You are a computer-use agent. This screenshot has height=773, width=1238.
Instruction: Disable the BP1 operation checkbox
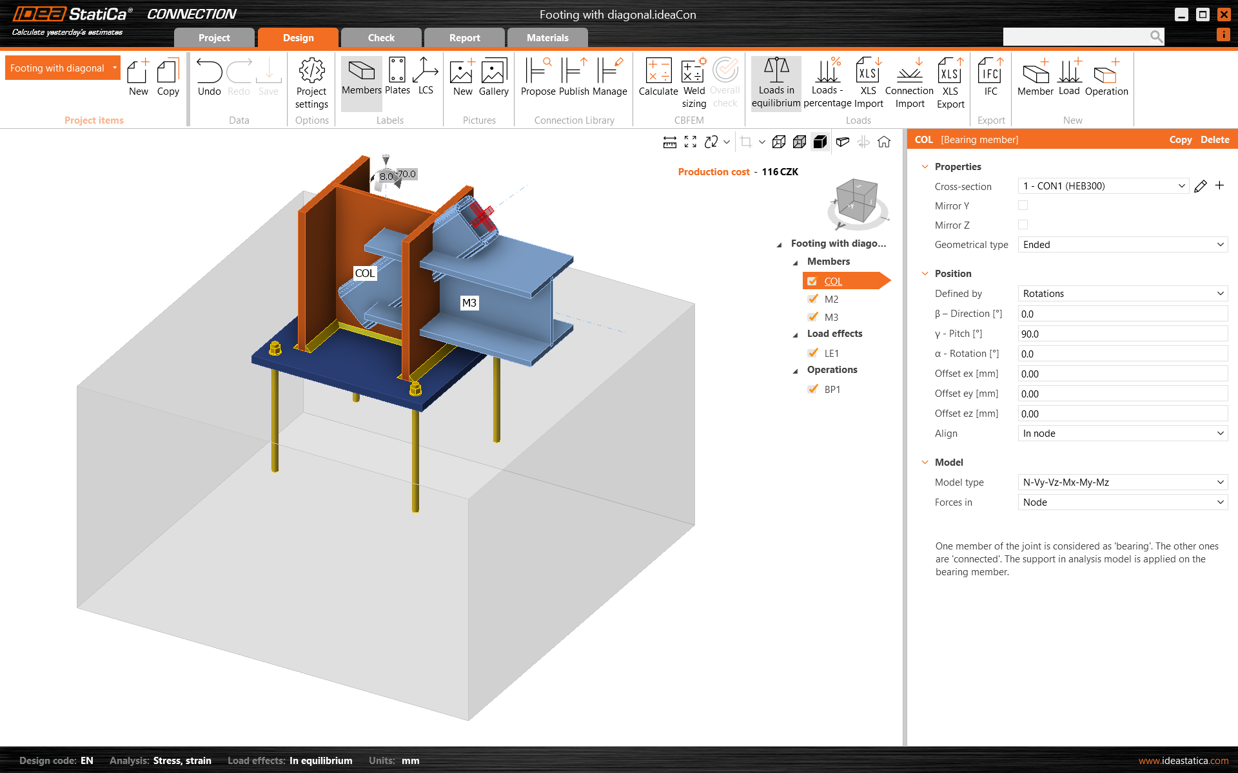click(x=813, y=389)
